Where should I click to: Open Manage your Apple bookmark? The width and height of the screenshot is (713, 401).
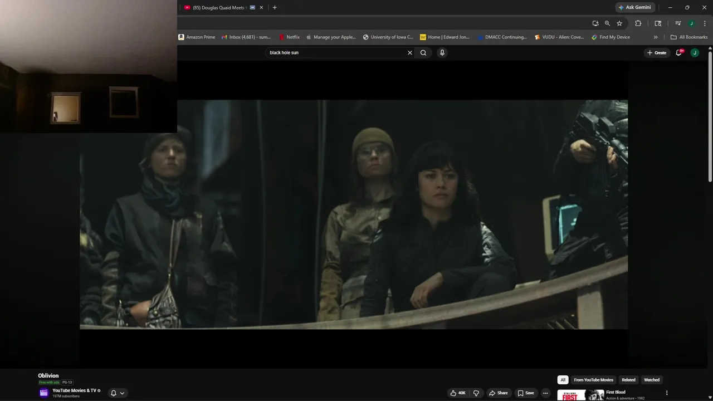(331, 37)
